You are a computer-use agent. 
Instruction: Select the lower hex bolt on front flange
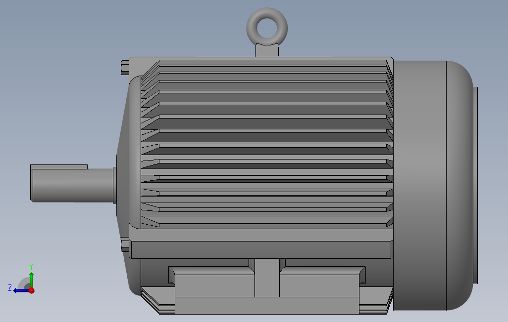click(x=125, y=244)
